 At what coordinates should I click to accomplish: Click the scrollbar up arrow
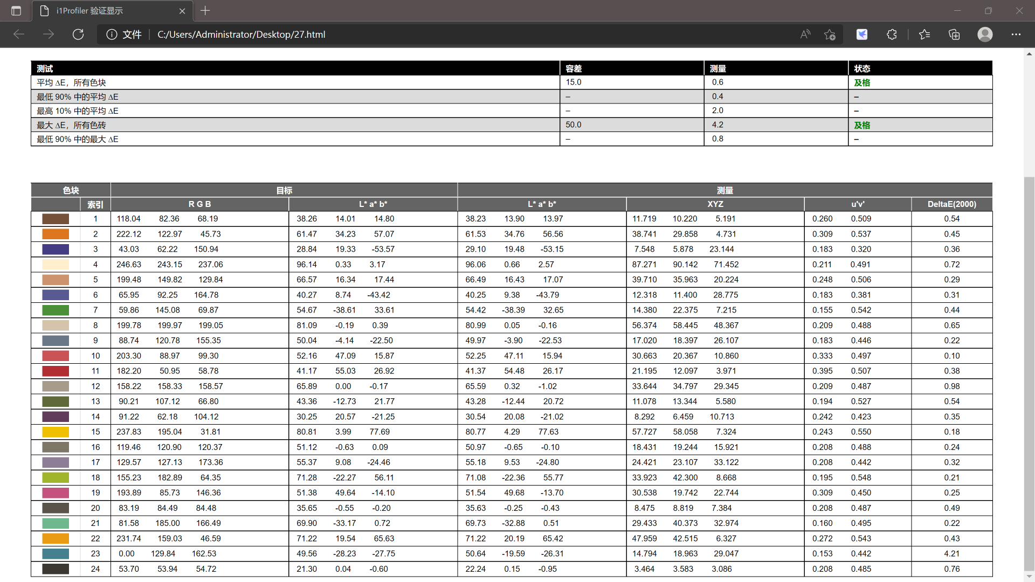[x=1029, y=54]
